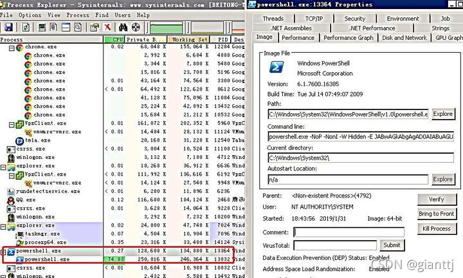Click the crosshair Find Window target icon
This screenshot has width=463, height=278.
click(136, 28)
